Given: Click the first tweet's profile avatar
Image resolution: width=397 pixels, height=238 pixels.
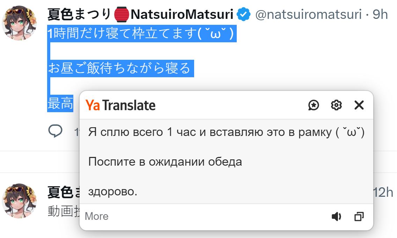Looking at the screenshot, I should [x=20, y=23].
